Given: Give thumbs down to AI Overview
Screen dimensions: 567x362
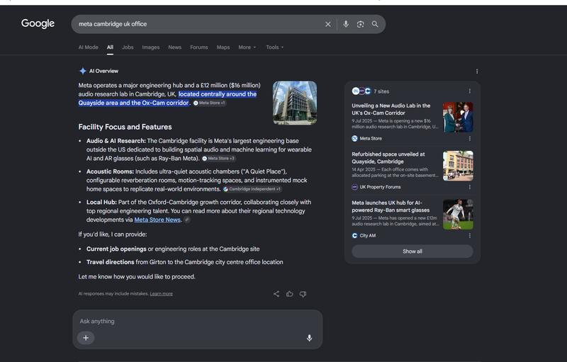Looking at the screenshot, I should pyautogui.click(x=303, y=294).
